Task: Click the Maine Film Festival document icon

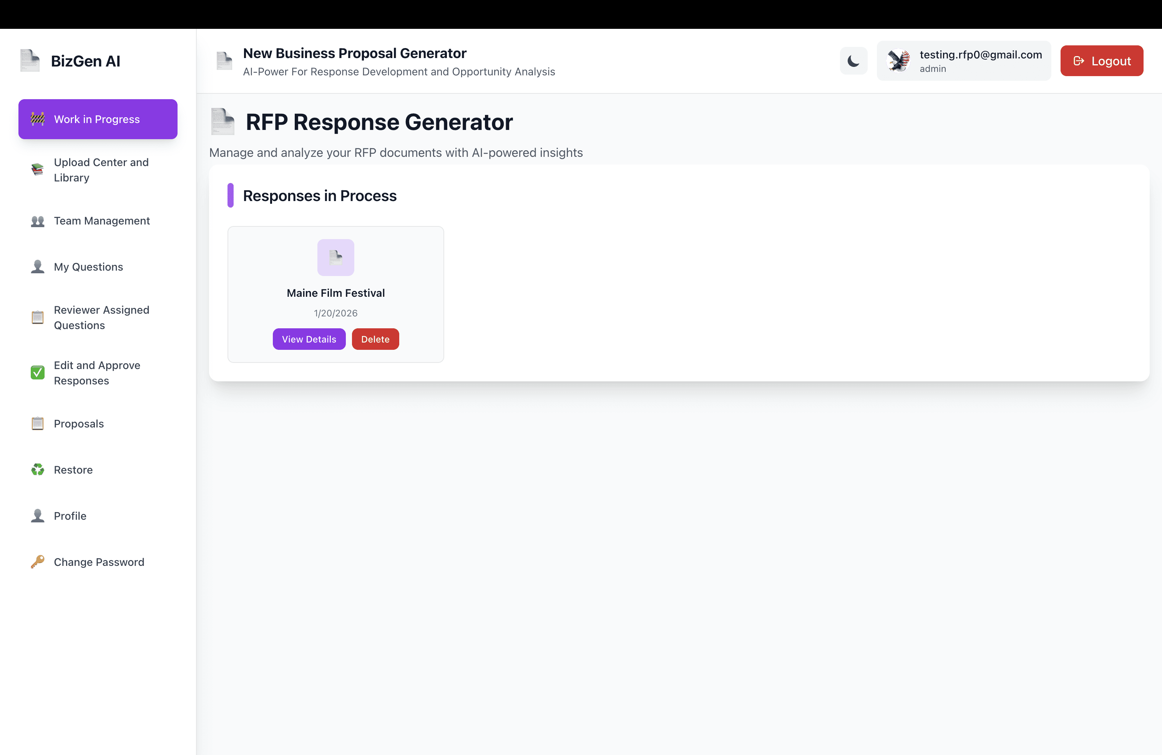Action: tap(335, 257)
